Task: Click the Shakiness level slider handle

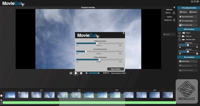Action: [x=97, y=43]
